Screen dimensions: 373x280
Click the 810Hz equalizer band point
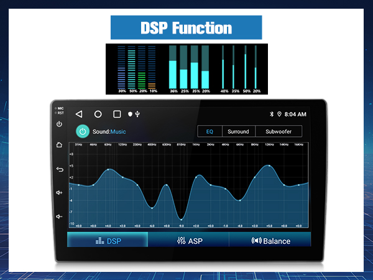(181, 218)
